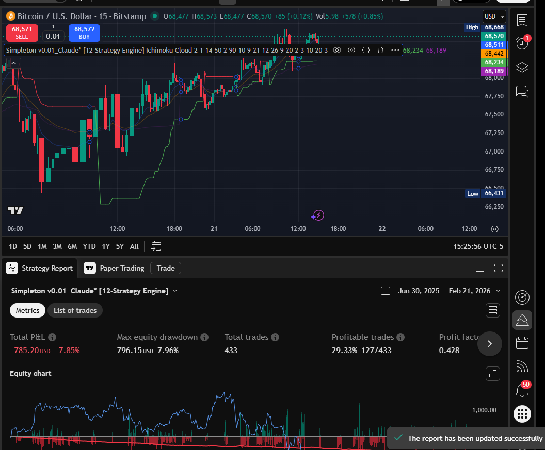Open the Ichimoku strategy settings via hexagon icon

click(351, 50)
